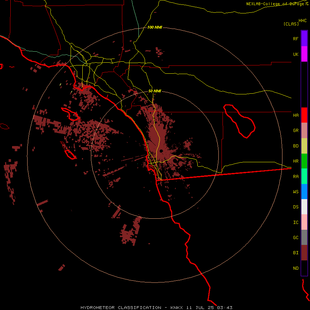Screen dimensions: 310x310
Task: Pick the DS white legend swatch
Action: pos(304,207)
